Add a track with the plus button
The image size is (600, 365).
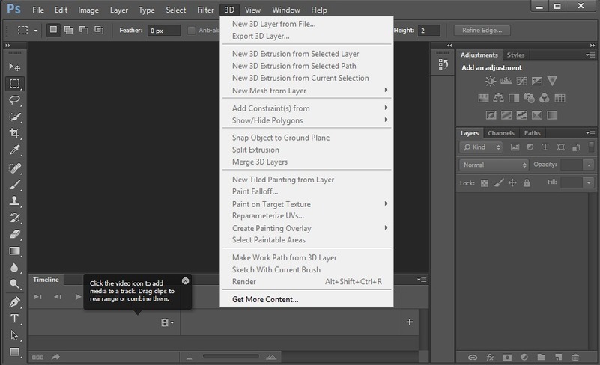pos(410,322)
